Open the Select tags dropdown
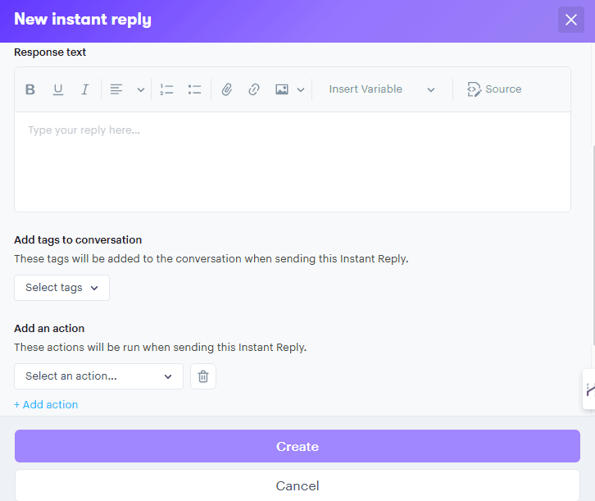The height and width of the screenshot is (501, 595). tap(61, 288)
